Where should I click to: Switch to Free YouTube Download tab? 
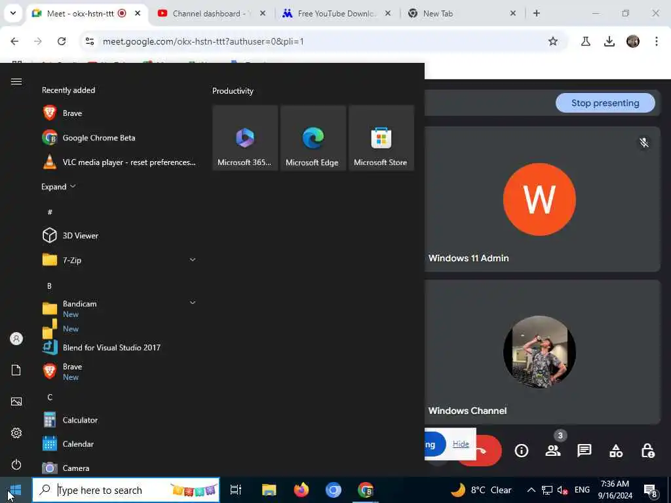(337, 13)
